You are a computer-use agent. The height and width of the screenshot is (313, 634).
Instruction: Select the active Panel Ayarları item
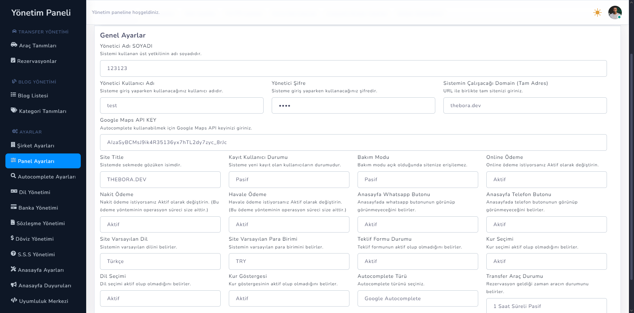pyautogui.click(x=43, y=161)
